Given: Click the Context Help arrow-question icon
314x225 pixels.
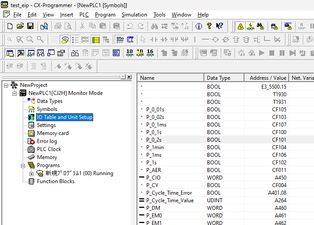Looking at the screenshot, I should click(x=219, y=26).
